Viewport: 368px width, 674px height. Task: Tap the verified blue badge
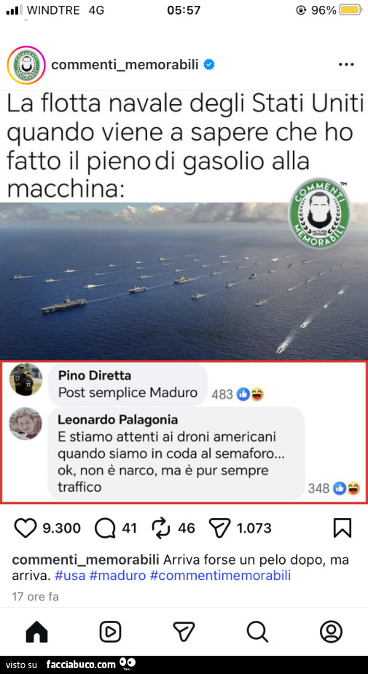(209, 65)
